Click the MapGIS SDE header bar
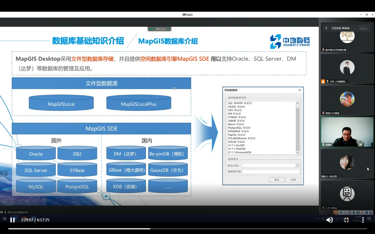The width and height of the screenshot is (375, 234). (x=101, y=129)
